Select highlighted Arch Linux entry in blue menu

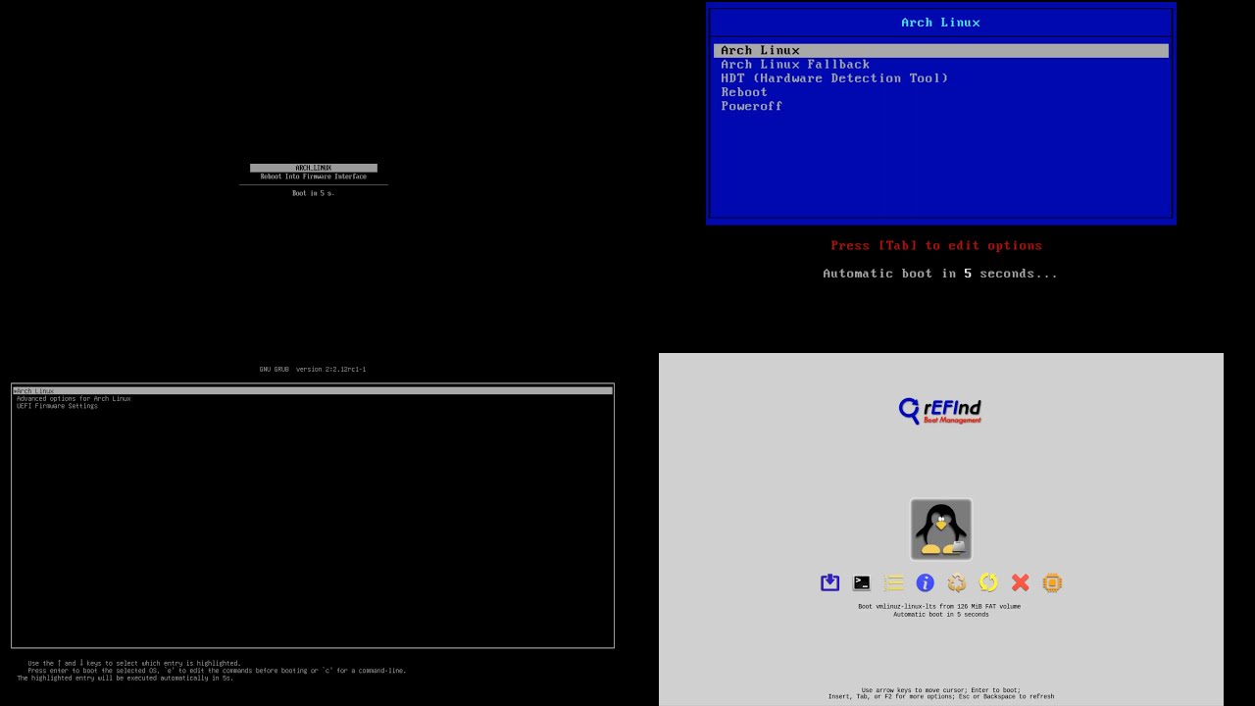[x=761, y=51]
